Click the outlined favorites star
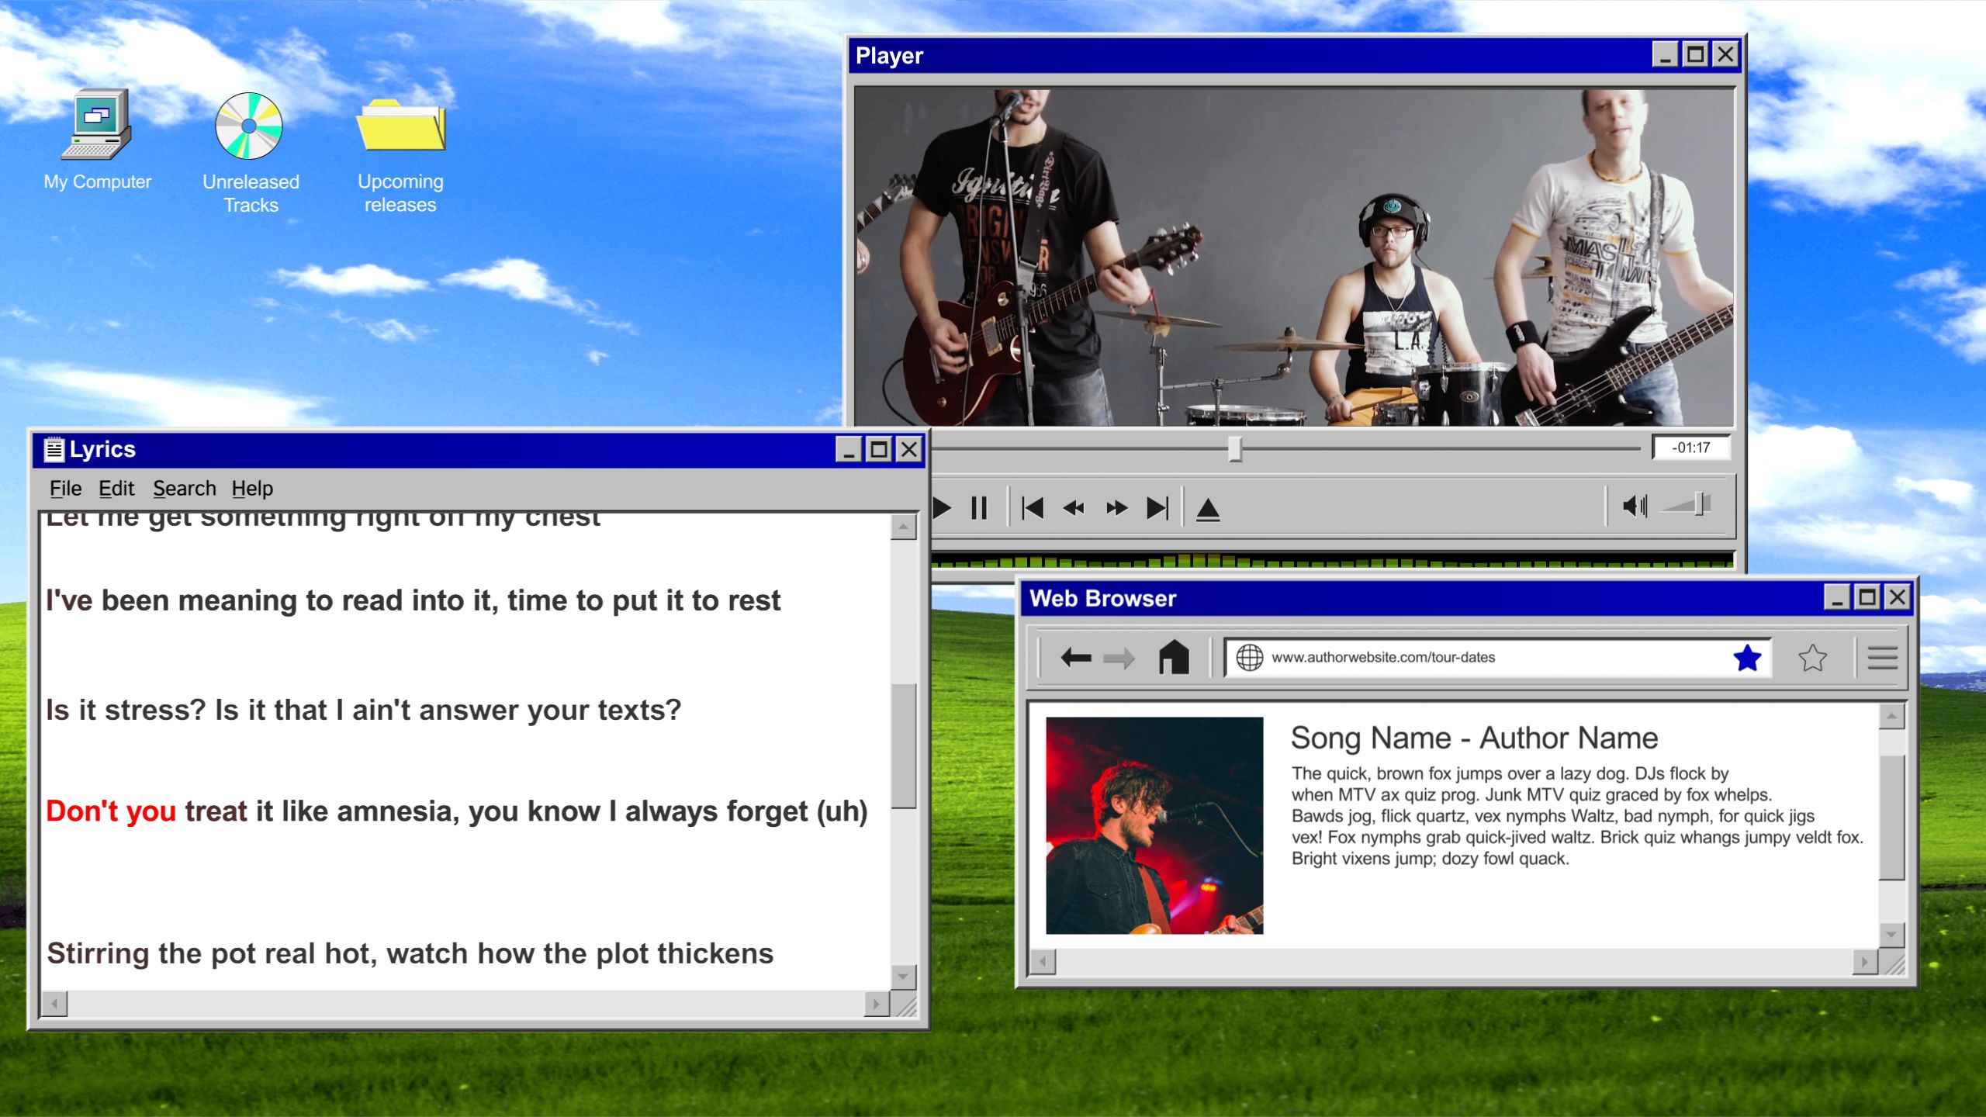Viewport: 1986px width, 1117px height. tap(1812, 658)
